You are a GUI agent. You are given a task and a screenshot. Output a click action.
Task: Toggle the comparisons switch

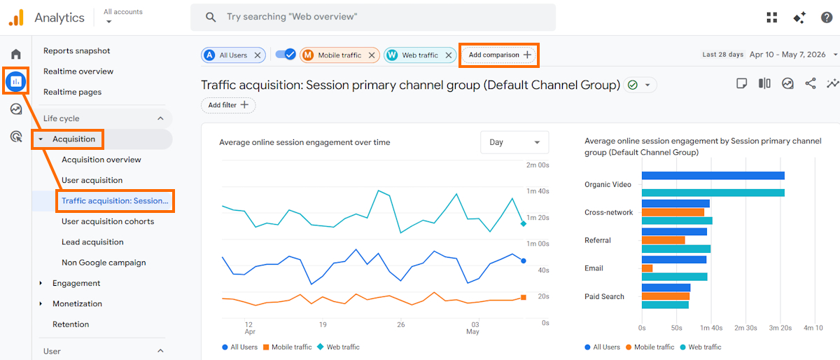(x=286, y=55)
